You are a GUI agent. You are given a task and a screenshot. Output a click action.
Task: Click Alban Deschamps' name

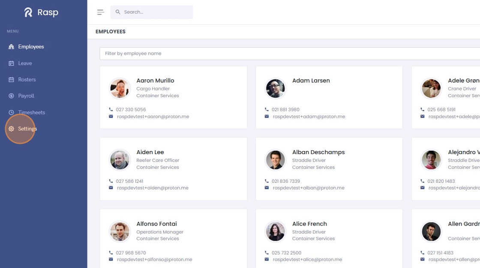coord(318,152)
